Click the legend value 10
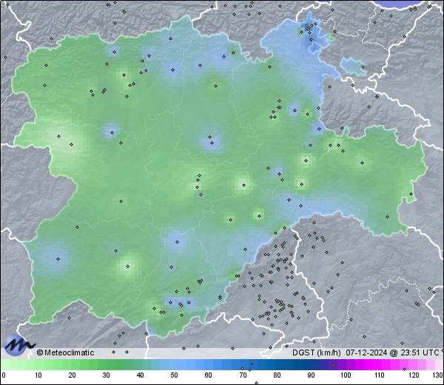Viewport: 444px width, 385px height. [x=38, y=375]
